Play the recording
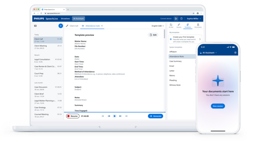The image size is (258, 141). click(115, 116)
